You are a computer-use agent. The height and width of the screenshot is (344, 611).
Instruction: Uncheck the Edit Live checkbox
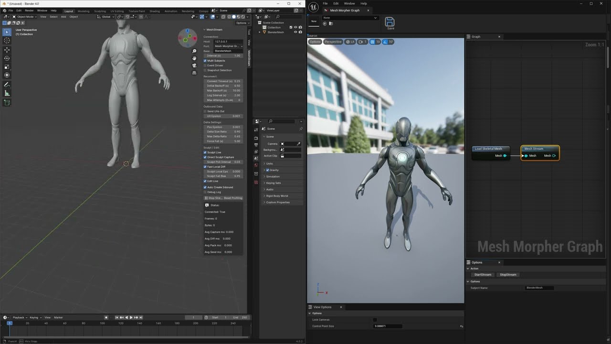[205, 181]
